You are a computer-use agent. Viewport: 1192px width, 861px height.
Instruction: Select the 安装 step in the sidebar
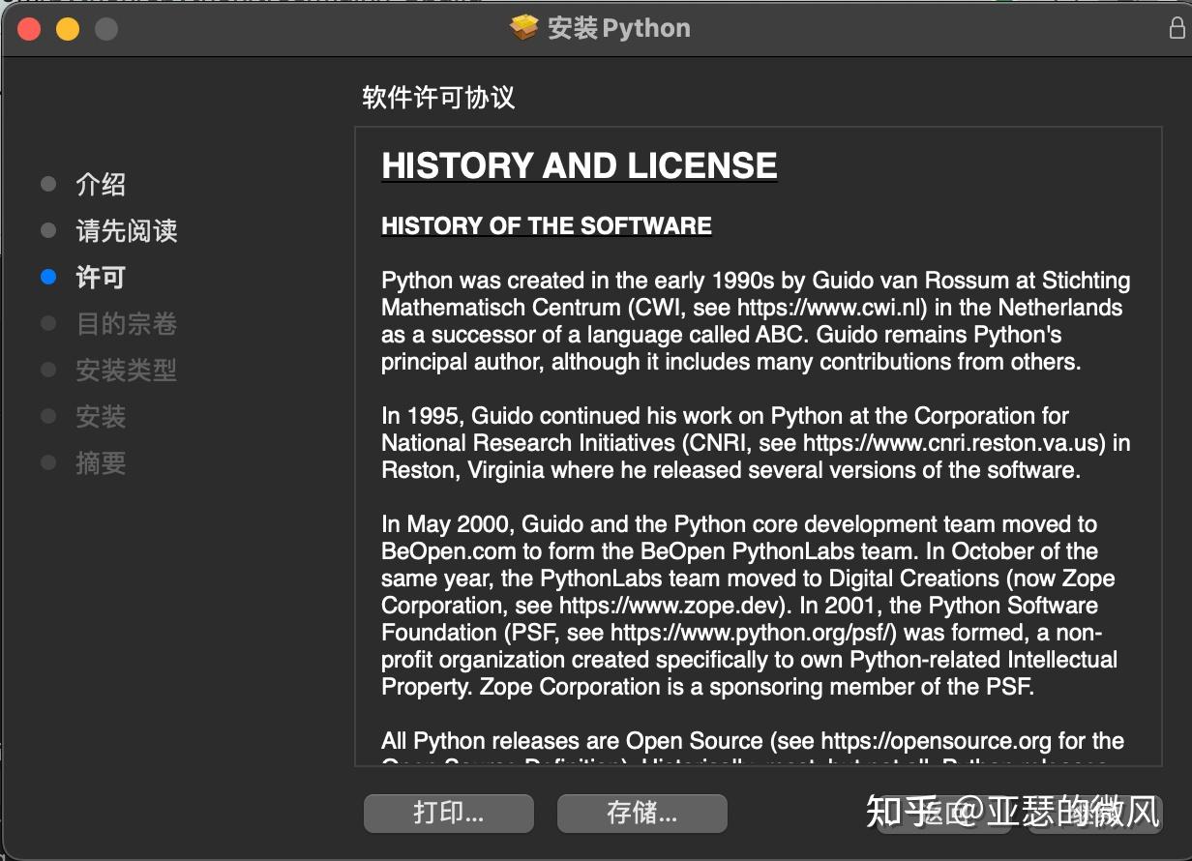click(x=101, y=416)
